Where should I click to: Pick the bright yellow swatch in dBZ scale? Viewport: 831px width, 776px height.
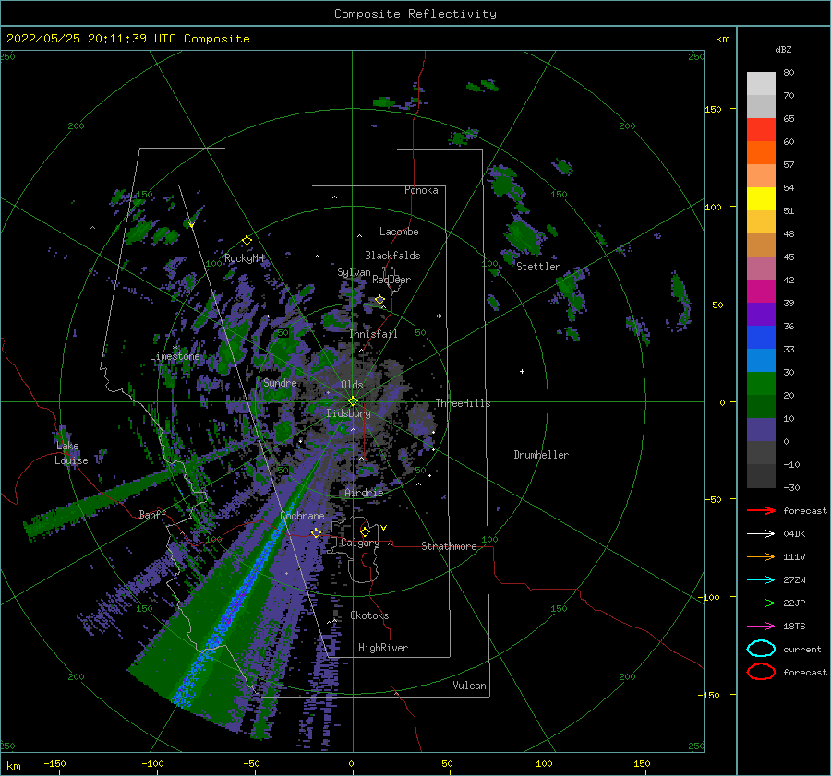[x=761, y=198]
